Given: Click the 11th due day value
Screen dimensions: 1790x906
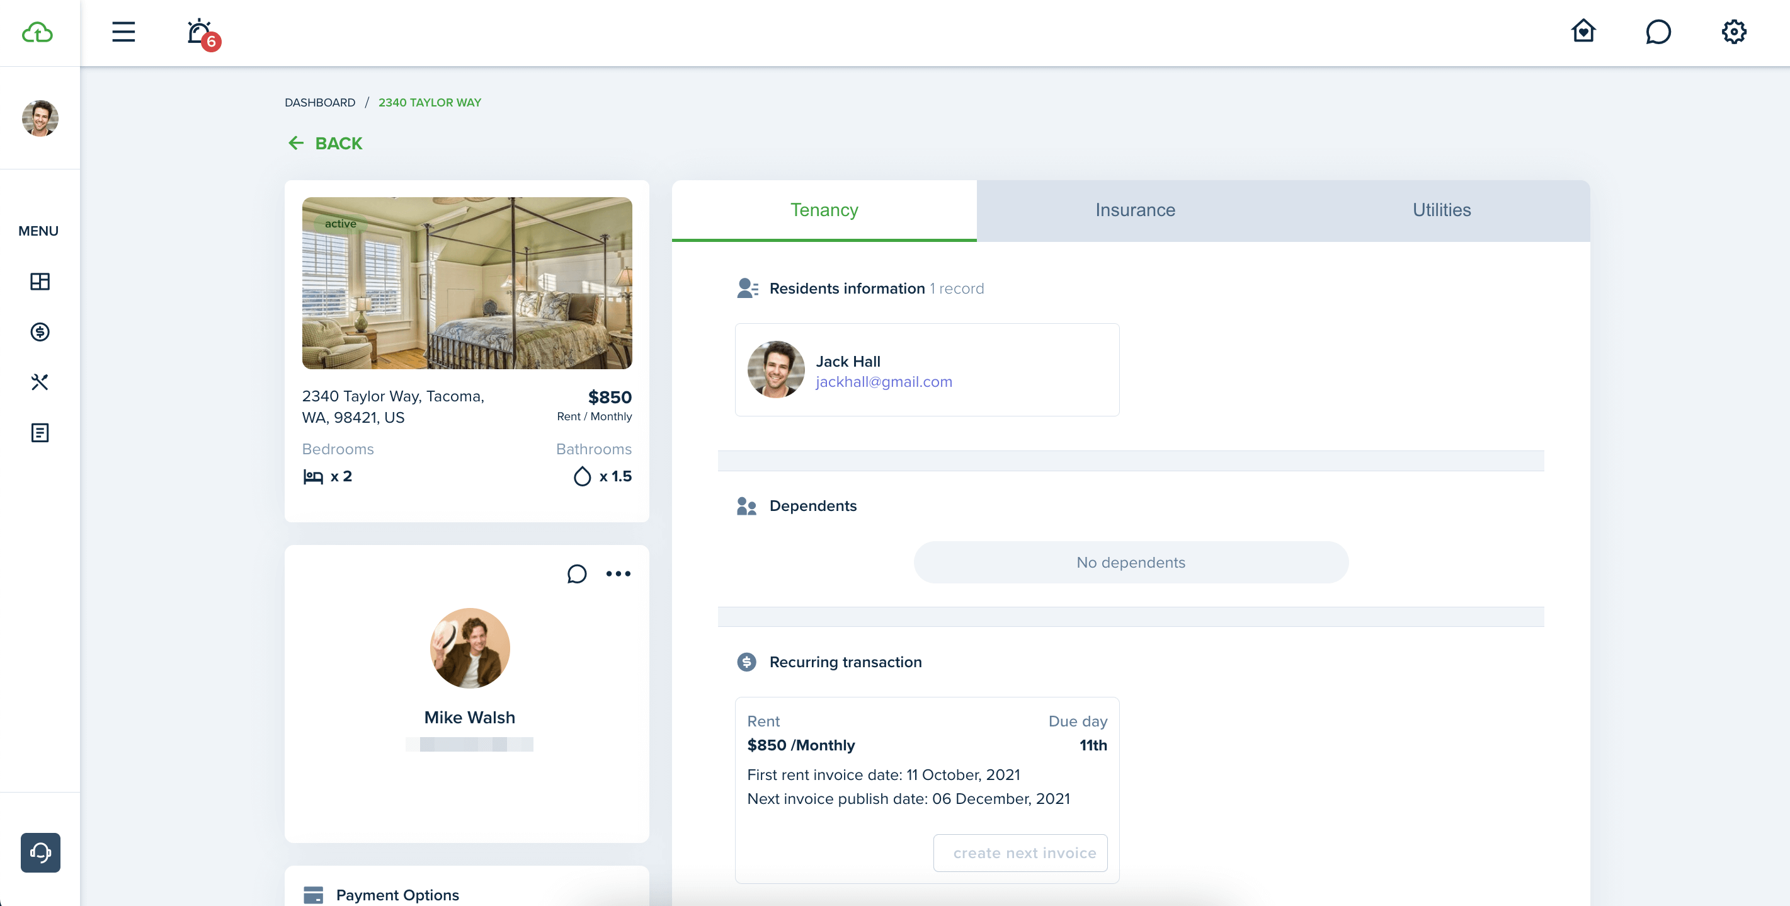Looking at the screenshot, I should [x=1093, y=745].
